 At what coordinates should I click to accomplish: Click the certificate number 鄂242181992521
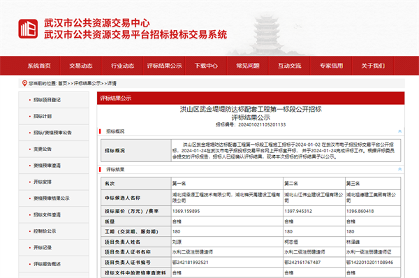[x=190, y=263]
